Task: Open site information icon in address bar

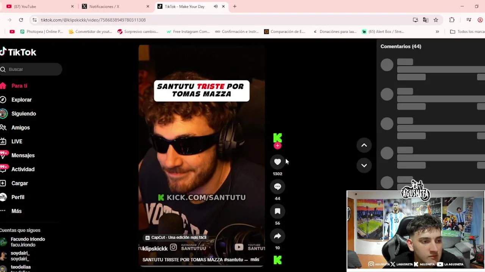Action: coord(34,20)
